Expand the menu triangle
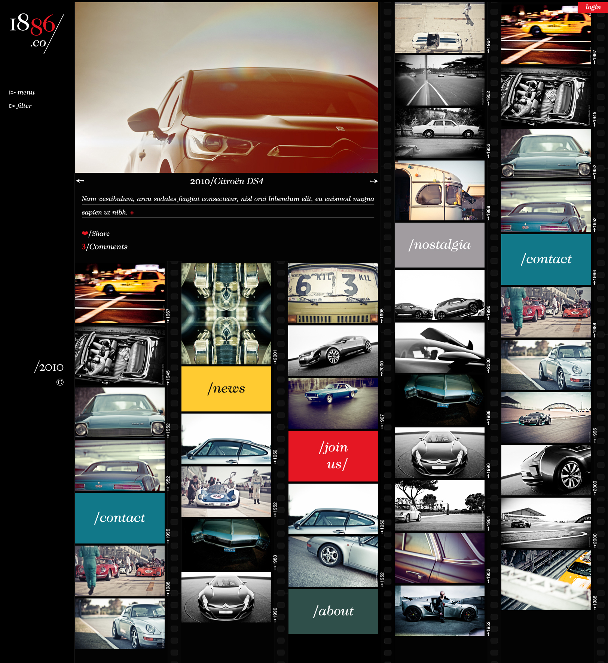 pyautogui.click(x=12, y=92)
